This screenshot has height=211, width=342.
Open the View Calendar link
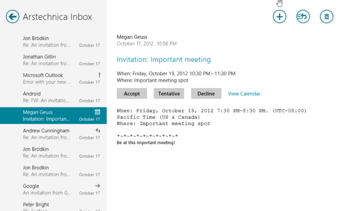pyautogui.click(x=244, y=93)
